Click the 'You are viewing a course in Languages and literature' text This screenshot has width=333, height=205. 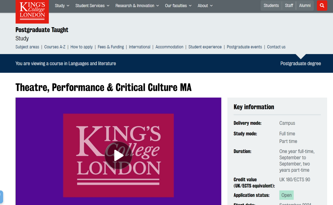tap(66, 64)
